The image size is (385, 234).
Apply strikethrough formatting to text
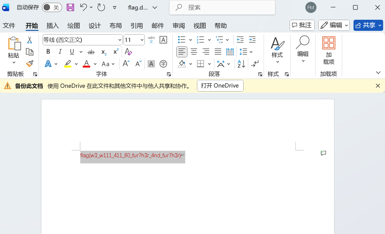91,52
